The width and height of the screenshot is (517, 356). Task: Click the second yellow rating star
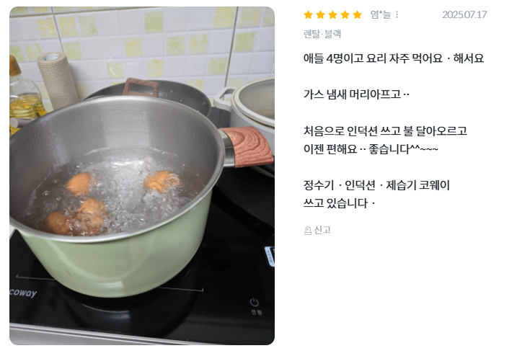point(320,15)
